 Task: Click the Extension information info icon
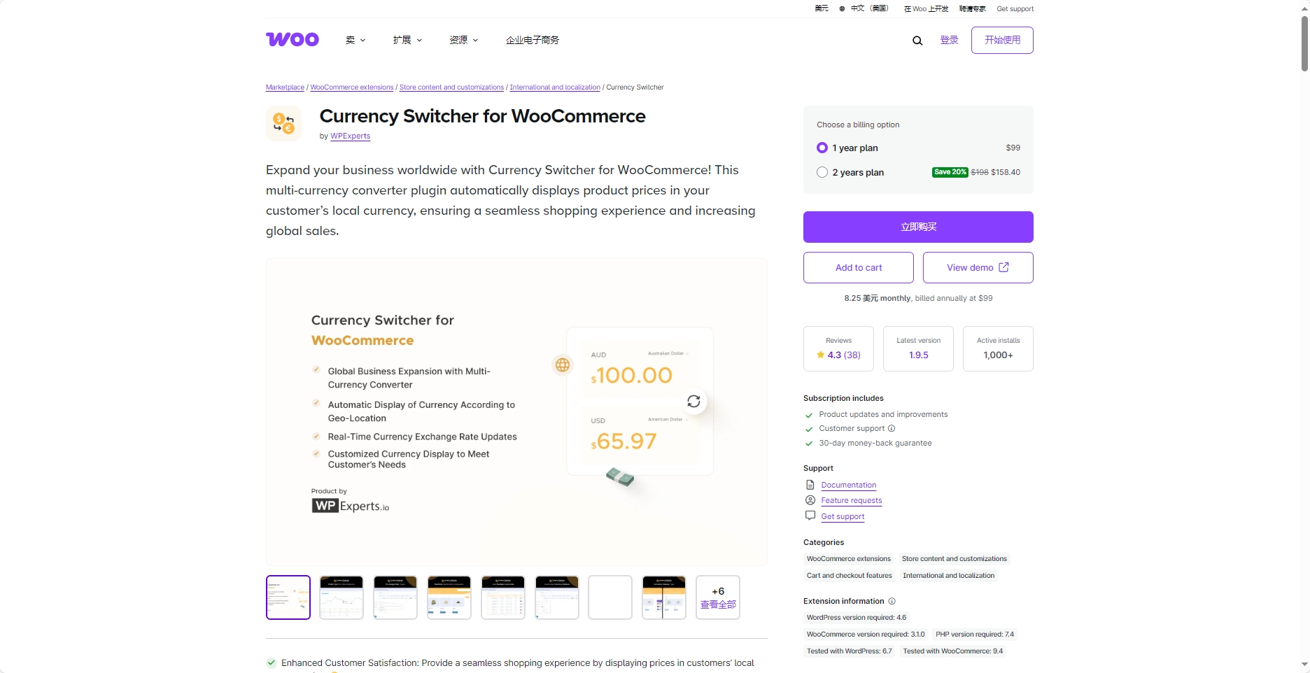click(892, 601)
